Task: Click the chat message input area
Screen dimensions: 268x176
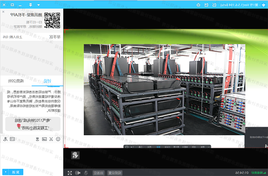Action: [32, 155]
